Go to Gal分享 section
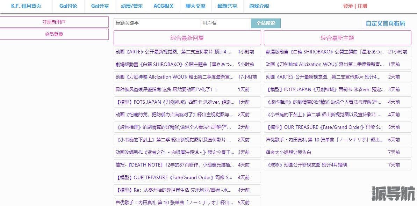 [100, 6]
